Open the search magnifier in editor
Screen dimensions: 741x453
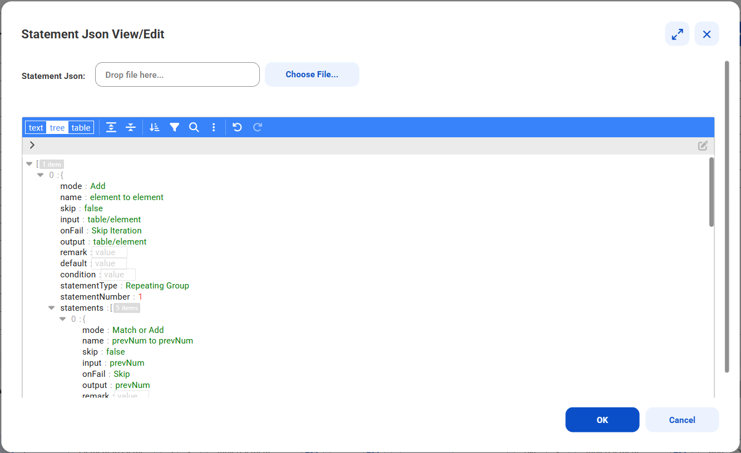click(194, 127)
